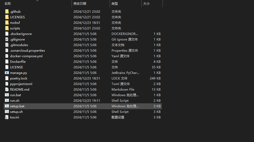This screenshot has width=254, height=142.
Task: Click the Yaml 源文件 type cell
Action: [121, 56]
